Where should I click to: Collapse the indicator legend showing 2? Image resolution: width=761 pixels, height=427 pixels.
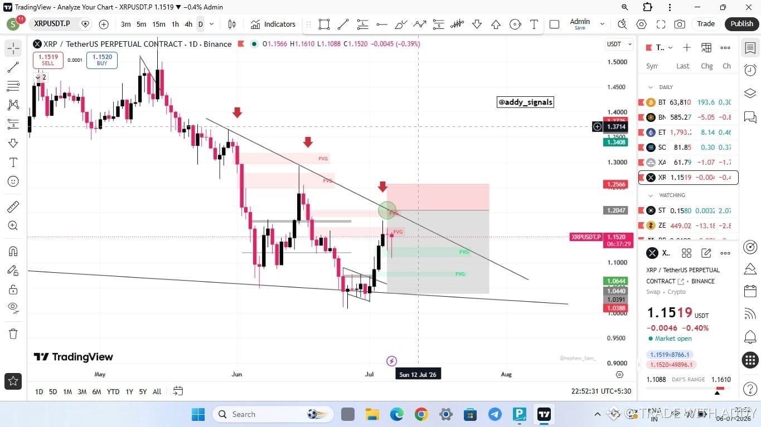41,77
